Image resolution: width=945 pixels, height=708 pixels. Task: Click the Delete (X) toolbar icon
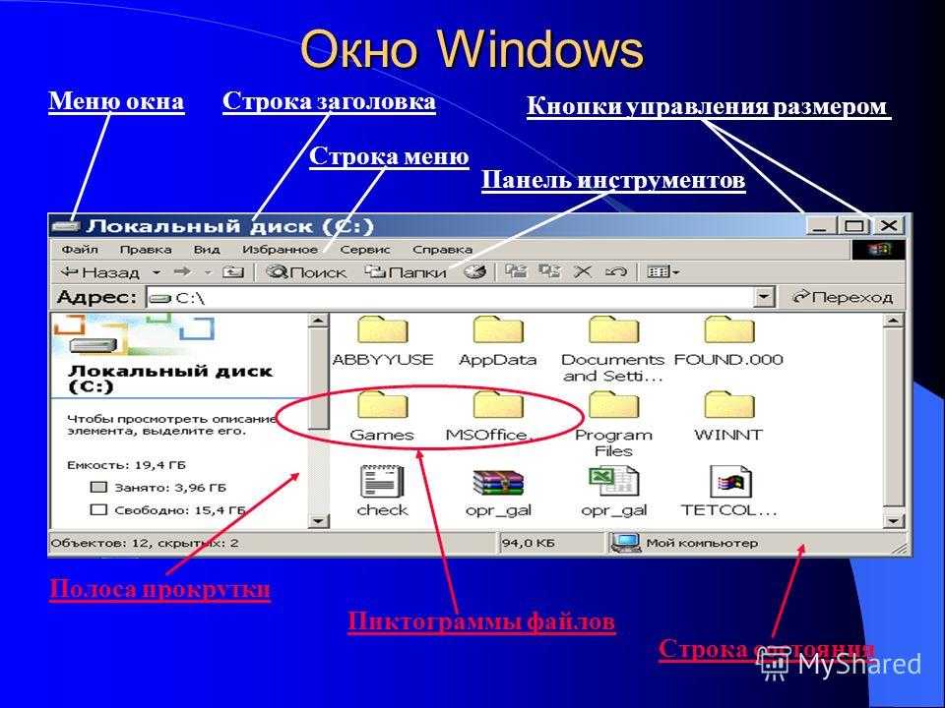point(583,271)
